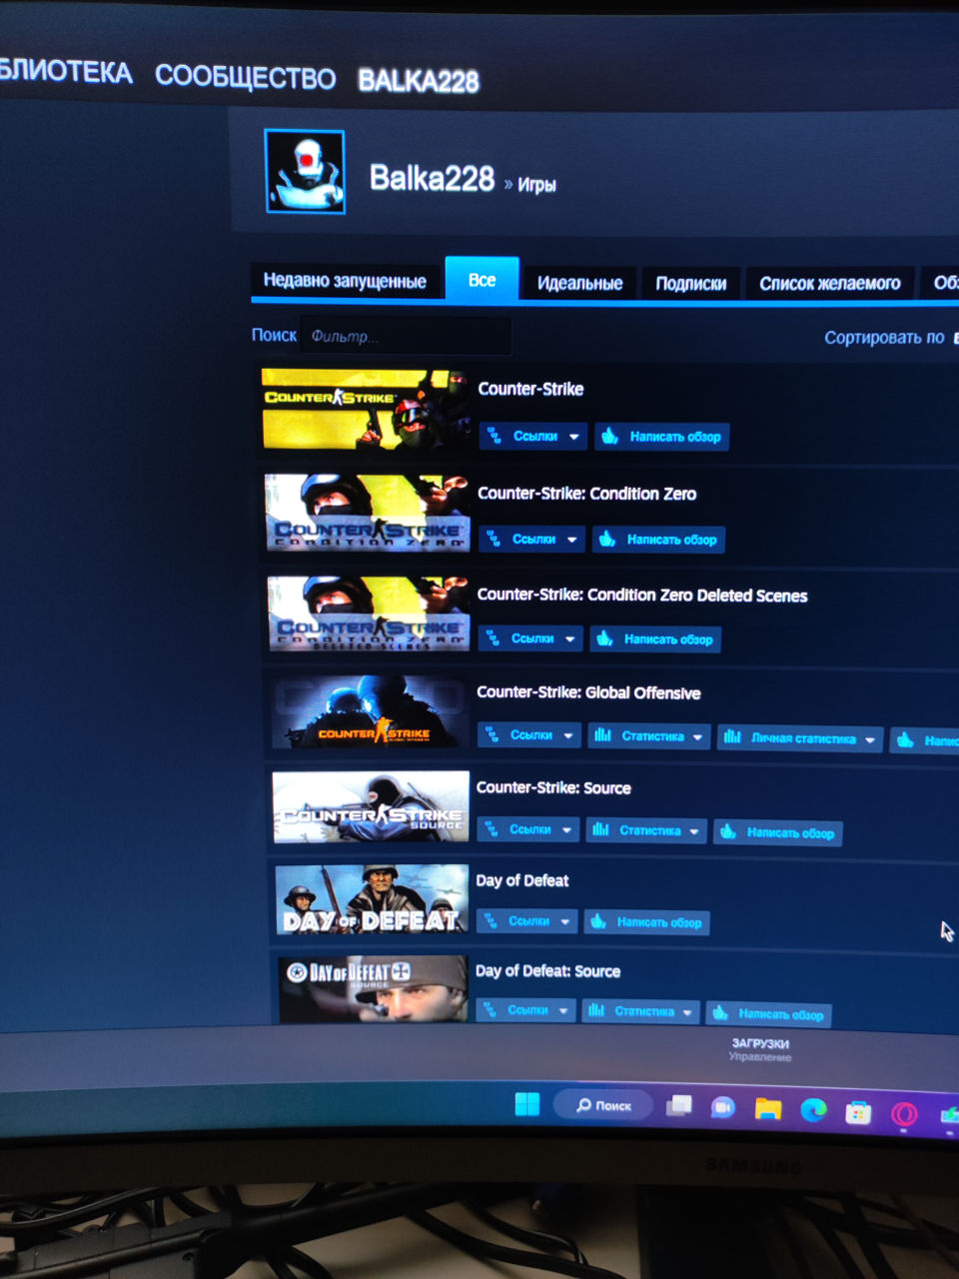Open the Condition Zero game thumbnail
Viewport: 959px width, 1279px height.
pos(368,513)
